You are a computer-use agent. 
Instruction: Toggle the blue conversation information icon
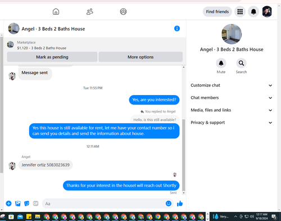coord(177,29)
